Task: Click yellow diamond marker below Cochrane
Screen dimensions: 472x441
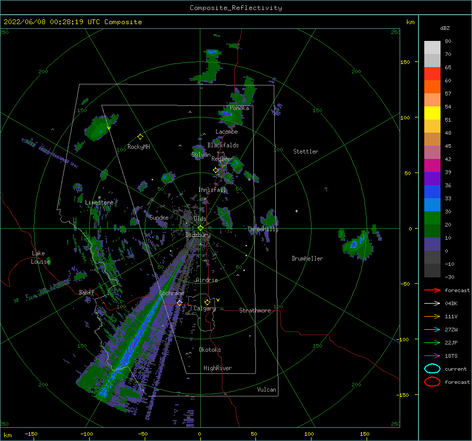Action: 179,303
